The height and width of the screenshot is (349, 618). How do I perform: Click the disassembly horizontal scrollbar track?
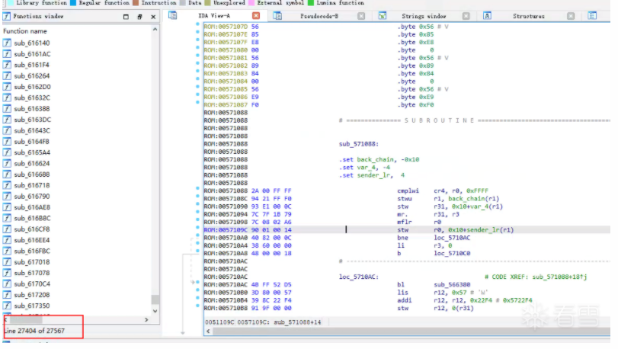click(410, 331)
